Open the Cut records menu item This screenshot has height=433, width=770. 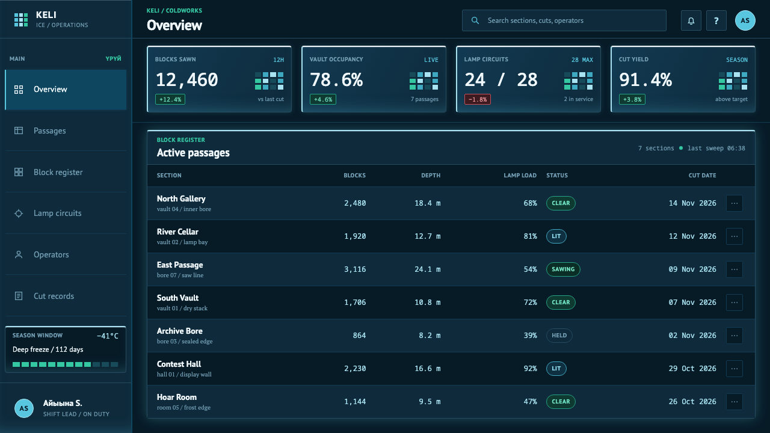(x=66, y=296)
